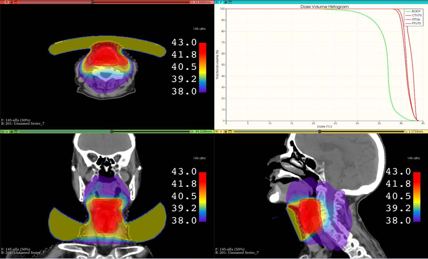Click the pin icon in the Red slice view

[x=2, y=2]
